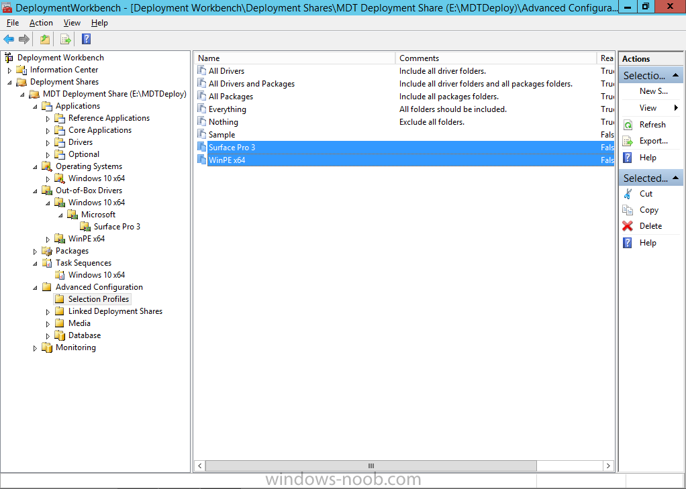Expand the Monitoring node

pyautogui.click(x=36, y=348)
